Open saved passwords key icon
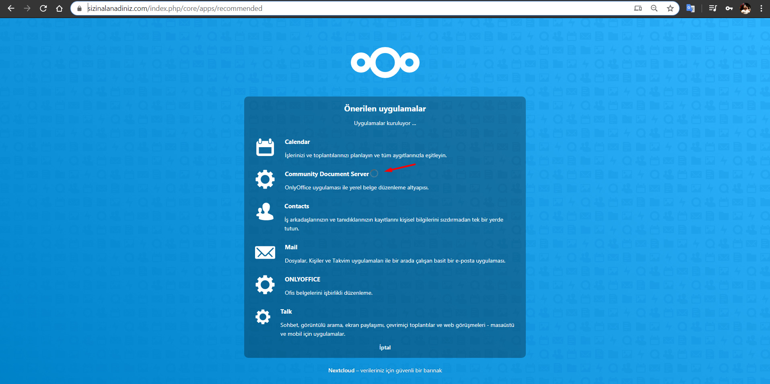The image size is (770, 384). pos(729,8)
